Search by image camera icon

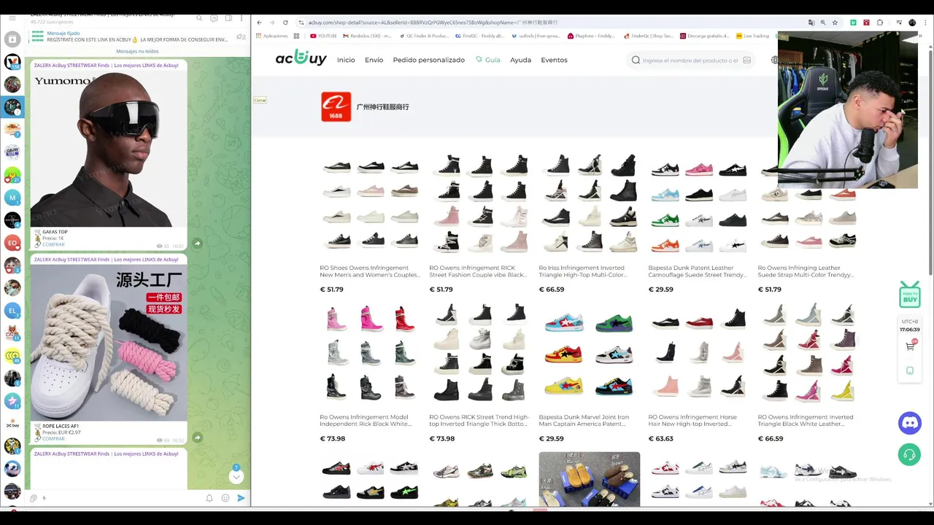(746, 61)
